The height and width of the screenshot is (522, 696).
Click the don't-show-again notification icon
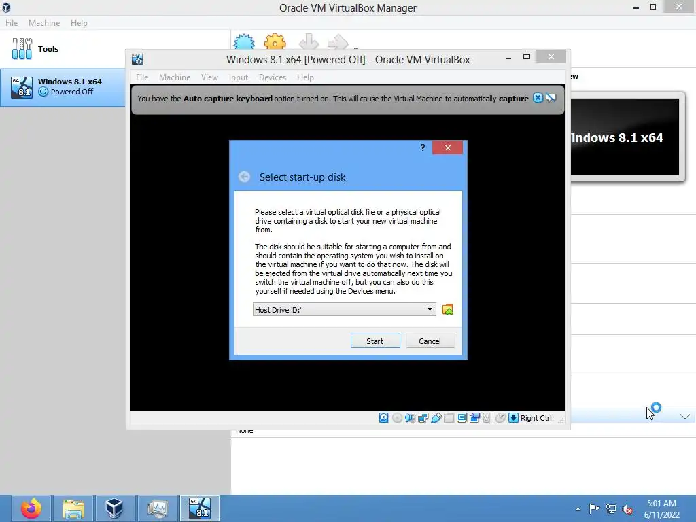click(x=551, y=98)
